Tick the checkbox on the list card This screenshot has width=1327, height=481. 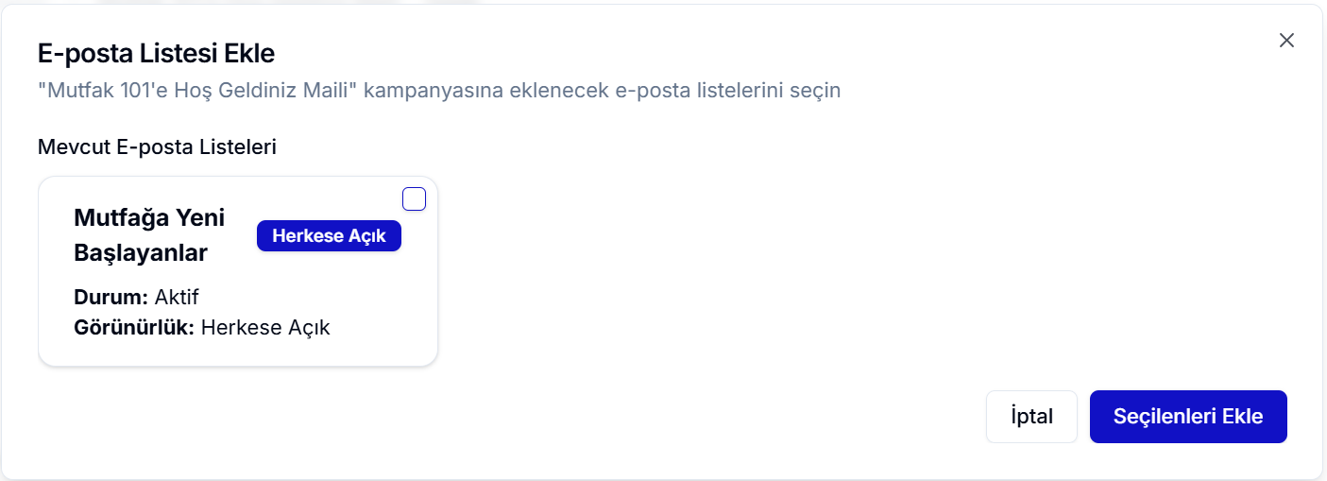tap(414, 198)
